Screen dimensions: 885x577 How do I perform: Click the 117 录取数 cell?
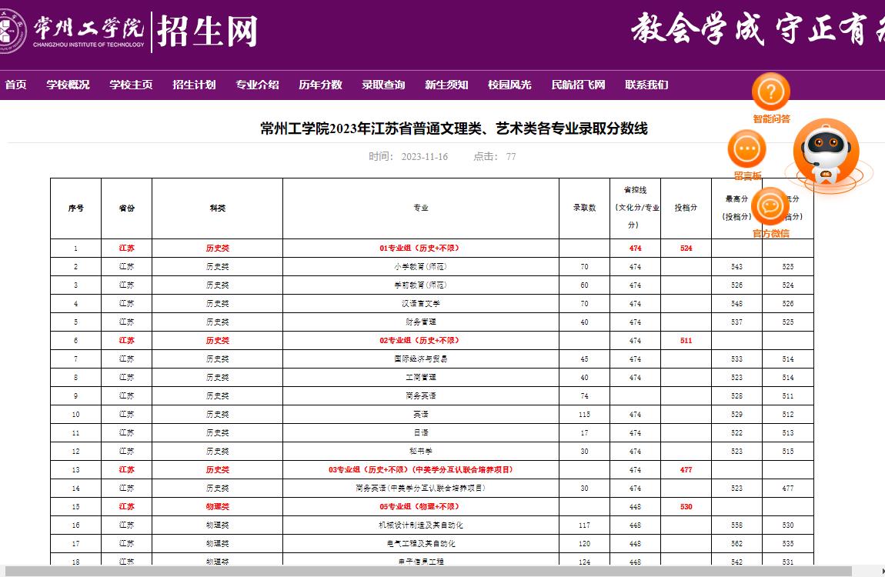(x=584, y=525)
